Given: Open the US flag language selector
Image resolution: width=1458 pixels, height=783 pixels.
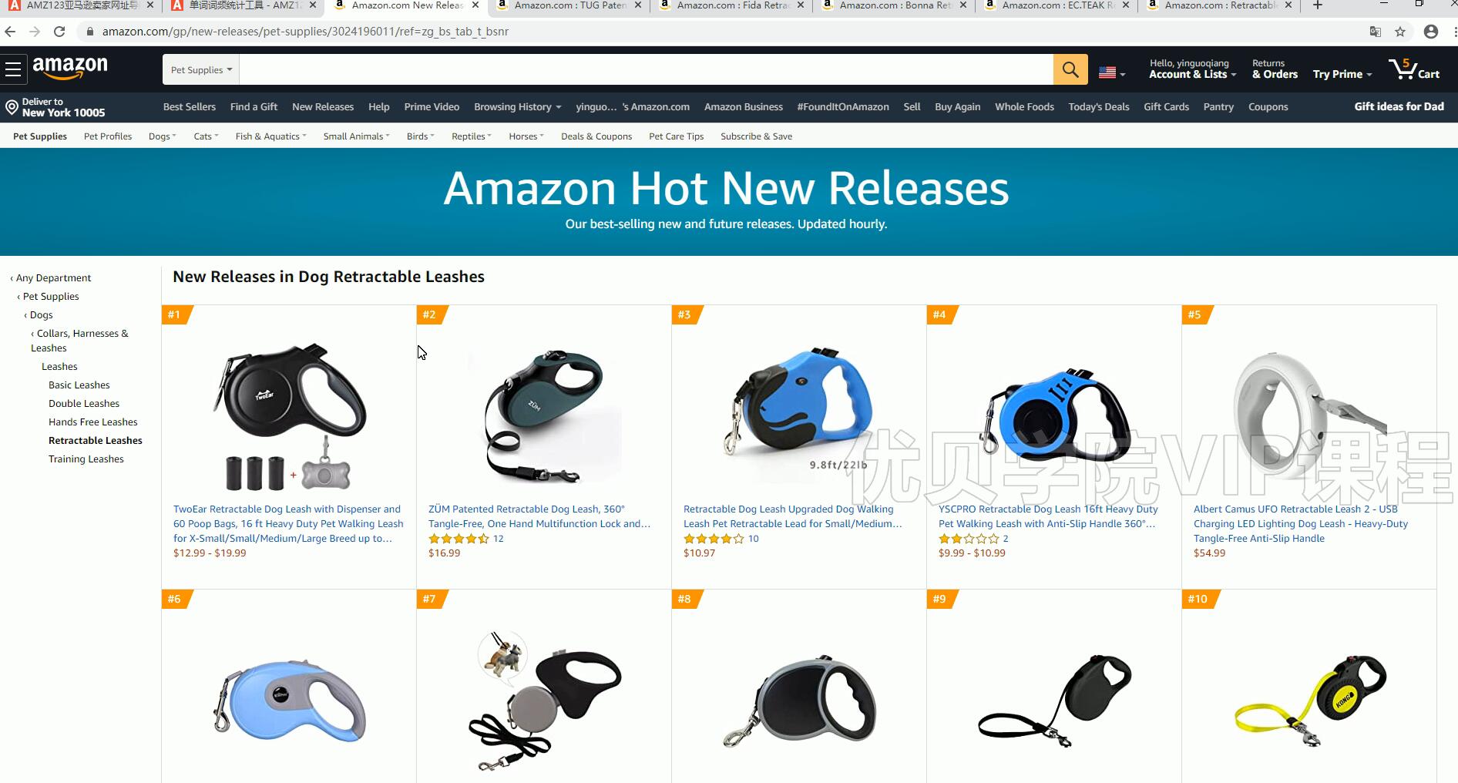Looking at the screenshot, I should [x=1112, y=72].
